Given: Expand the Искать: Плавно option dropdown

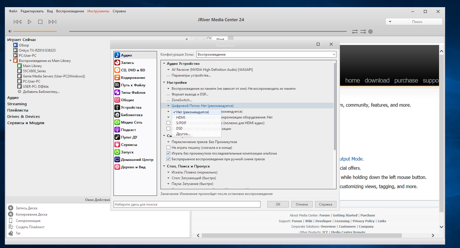Looking at the screenshot, I should coord(168,172).
